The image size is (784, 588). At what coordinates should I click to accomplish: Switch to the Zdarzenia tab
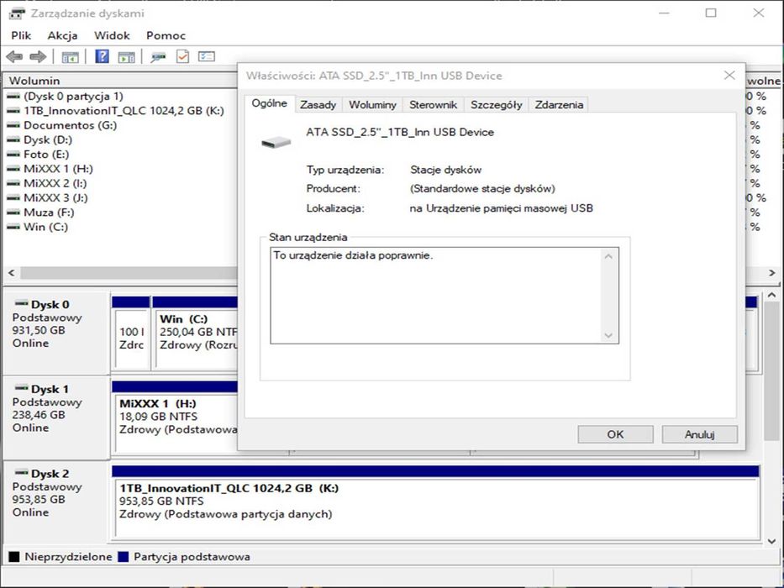559,104
